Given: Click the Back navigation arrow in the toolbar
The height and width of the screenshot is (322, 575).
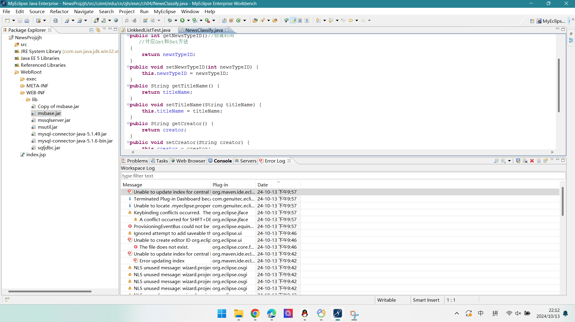Looking at the screenshot, I should coord(350,20).
